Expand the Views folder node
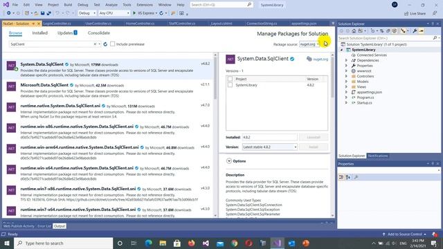This screenshot has height=249, width=443. click(346, 87)
